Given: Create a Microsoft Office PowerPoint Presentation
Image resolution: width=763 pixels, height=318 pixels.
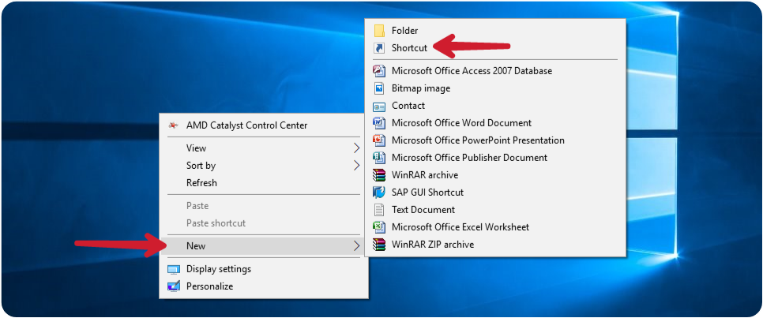Looking at the screenshot, I should click(495, 140).
